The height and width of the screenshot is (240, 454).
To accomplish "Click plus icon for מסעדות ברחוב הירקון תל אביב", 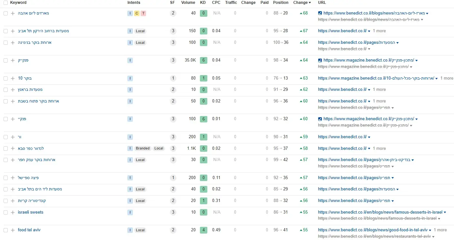I will pyautogui.click(x=13, y=31).
